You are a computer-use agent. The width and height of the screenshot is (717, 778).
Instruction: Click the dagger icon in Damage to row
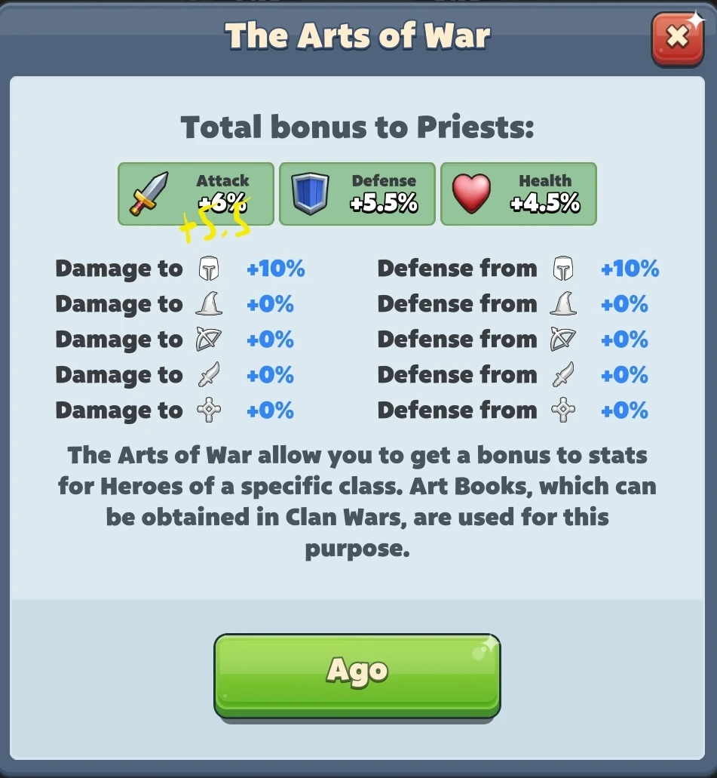(209, 374)
